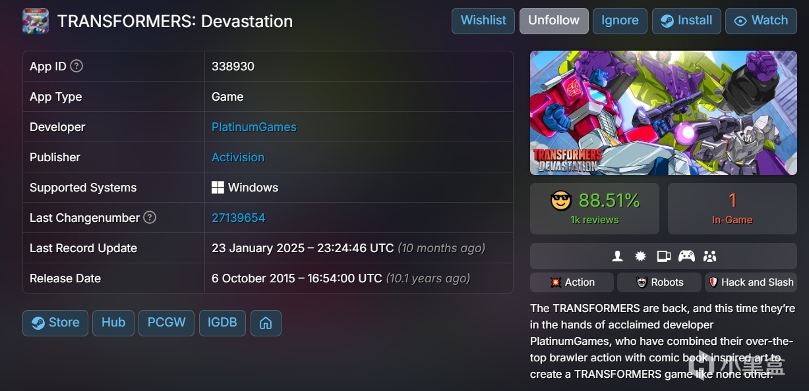Click the Windows logo in Supported Systems

click(218, 188)
